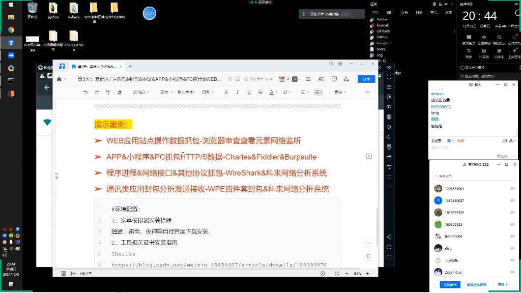521x293 pixels.
Task: Click the blue 分享 share button
Action: pyautogui.click(x=366, y=79)
